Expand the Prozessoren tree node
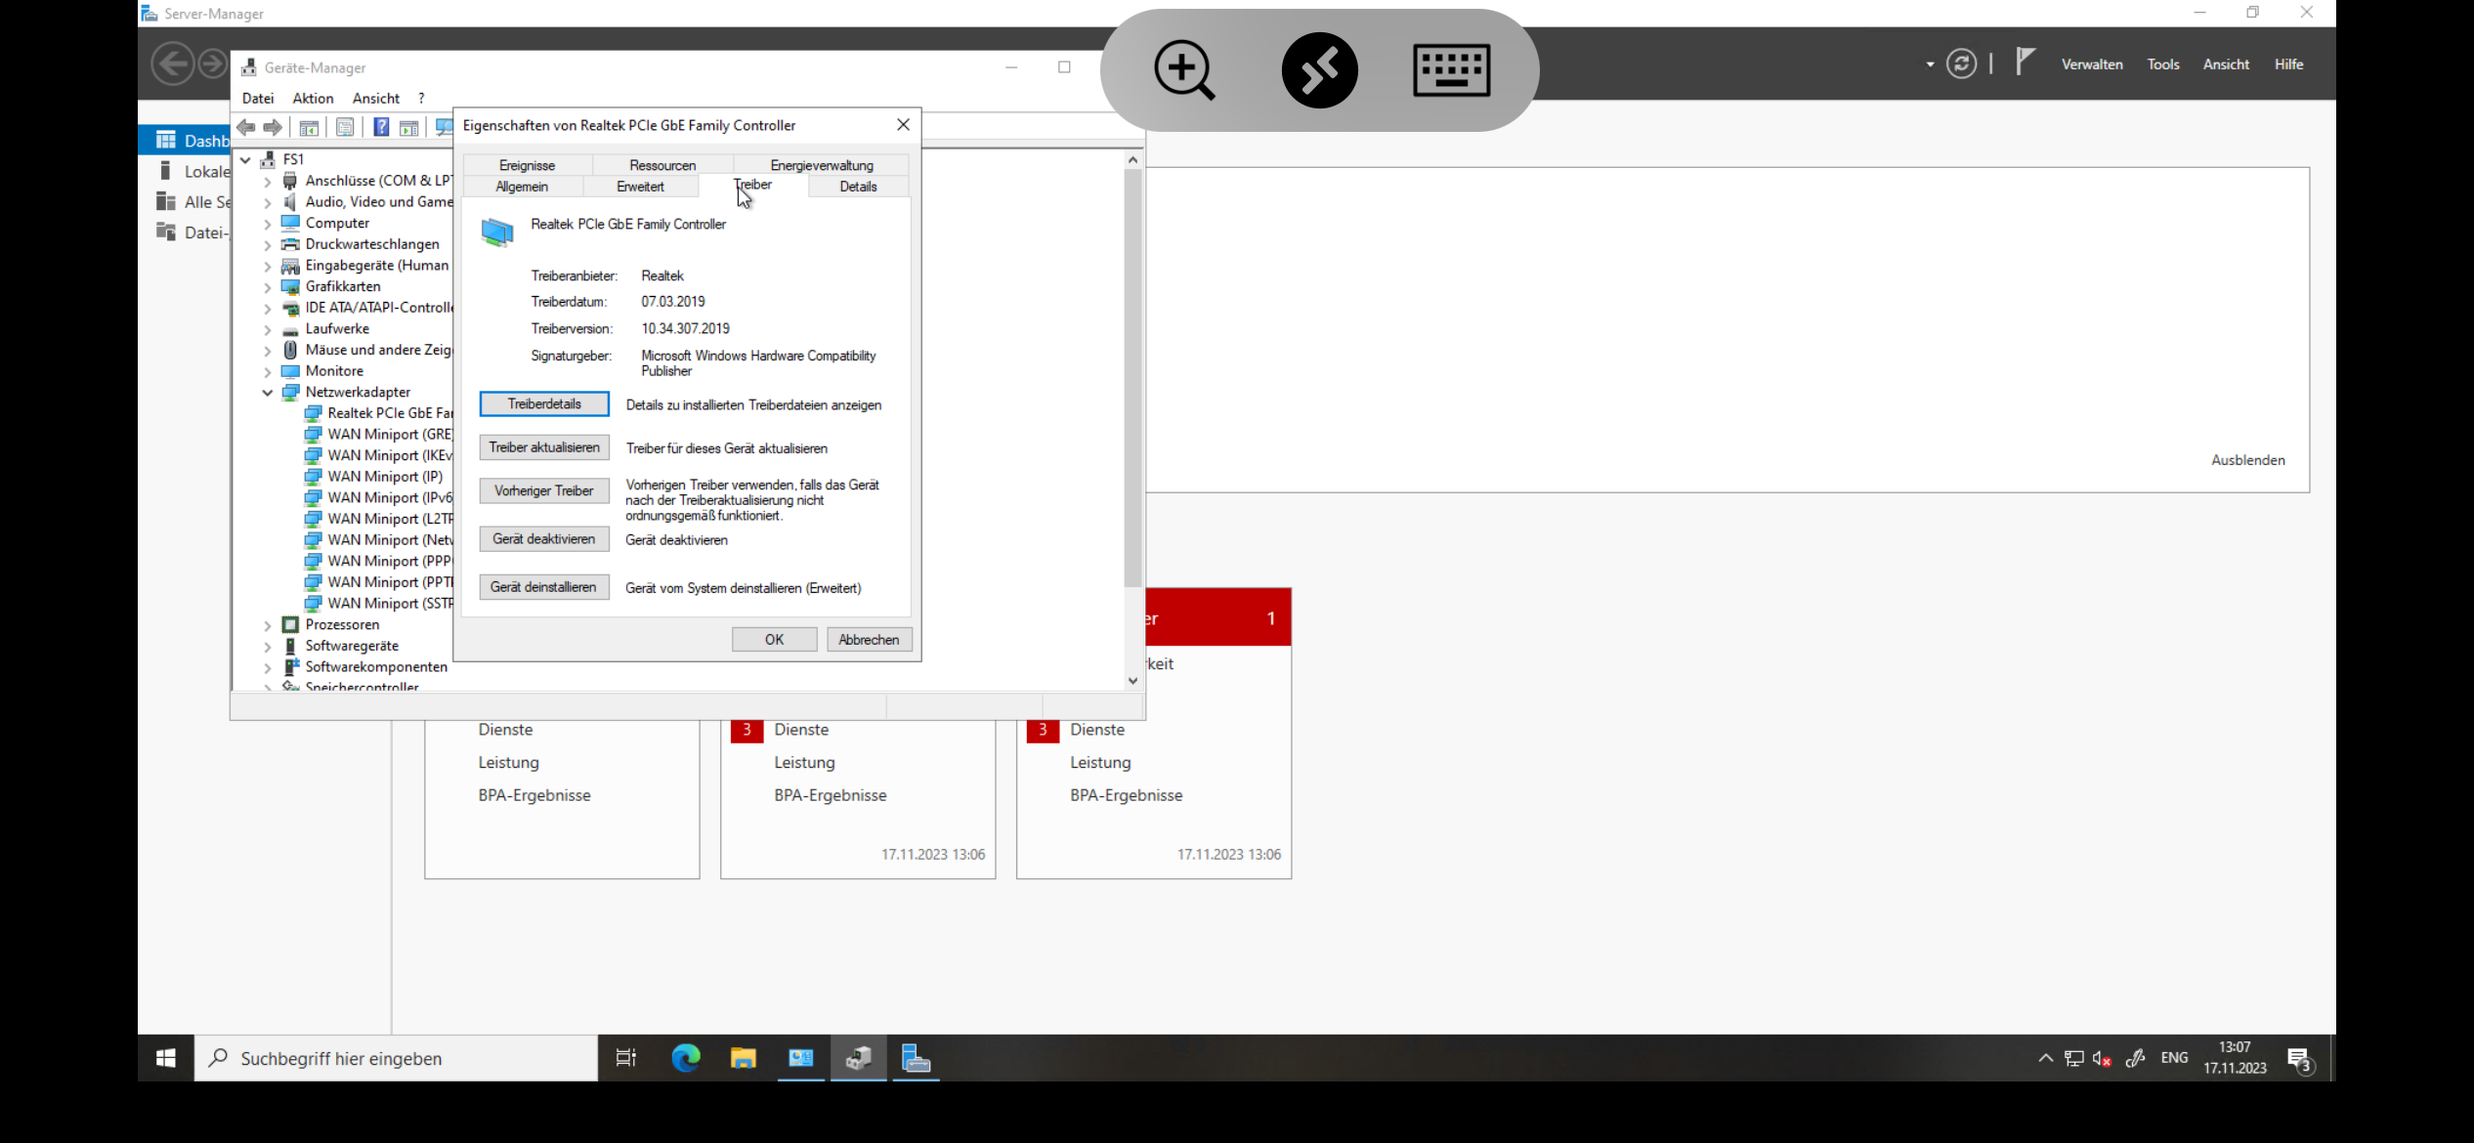This screenshot has height=1143, width=2474. [x=268, y=625]
